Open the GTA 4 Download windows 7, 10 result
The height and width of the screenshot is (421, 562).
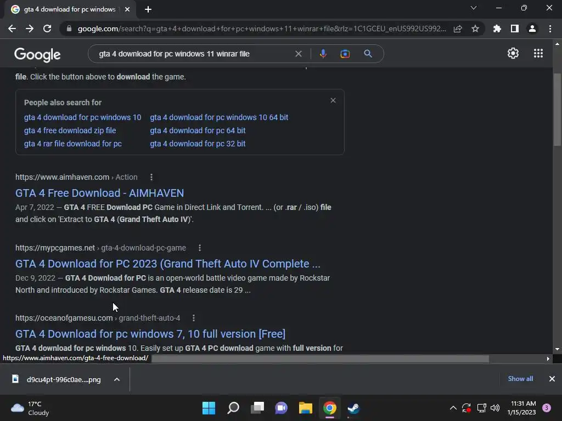(150, 334)
